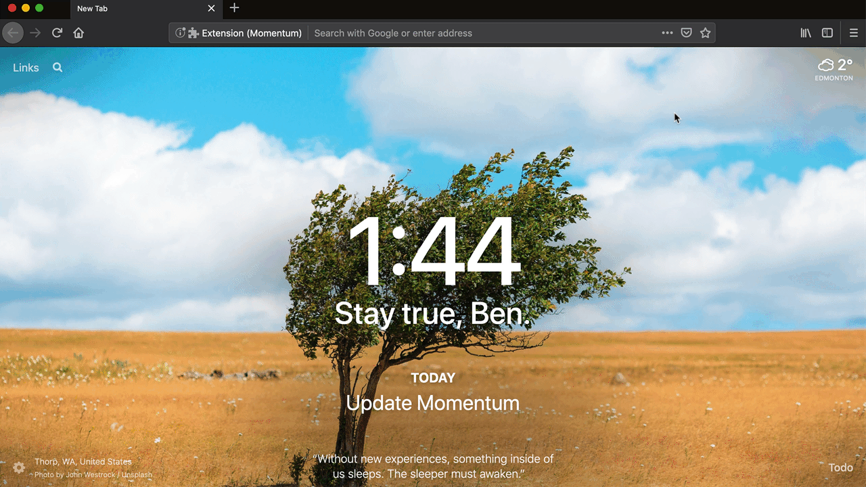
Task: Click the Stay true, Ben greeting
Action: pos(433,314)
